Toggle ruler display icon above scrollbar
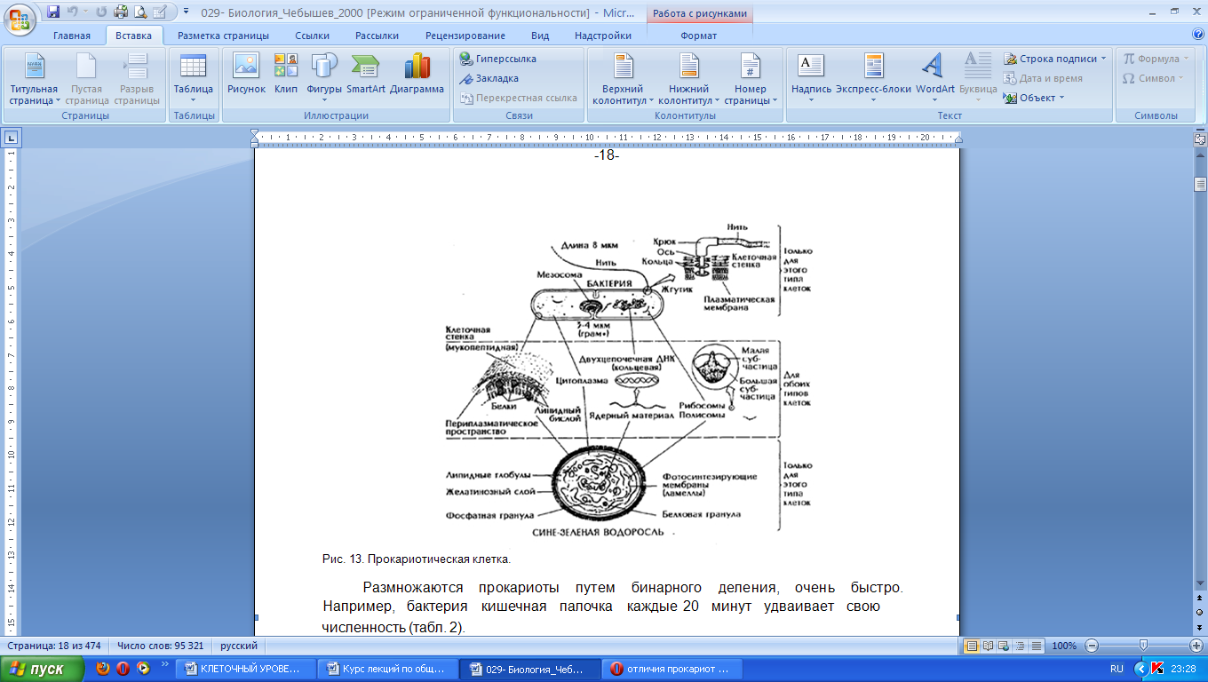 click(1200, 139)
